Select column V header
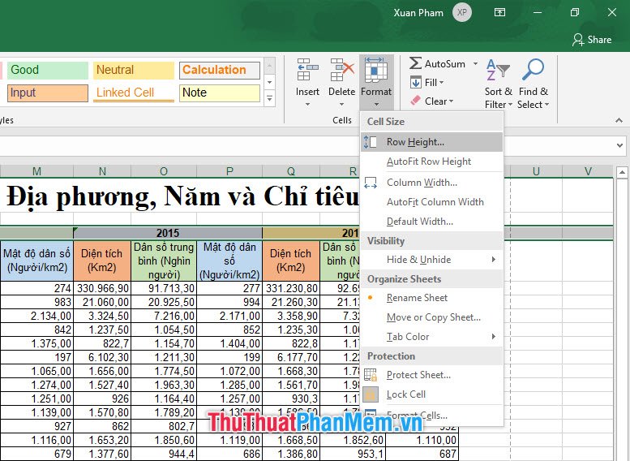The width and height of the screenshot is (630, 461). point(588,171)
